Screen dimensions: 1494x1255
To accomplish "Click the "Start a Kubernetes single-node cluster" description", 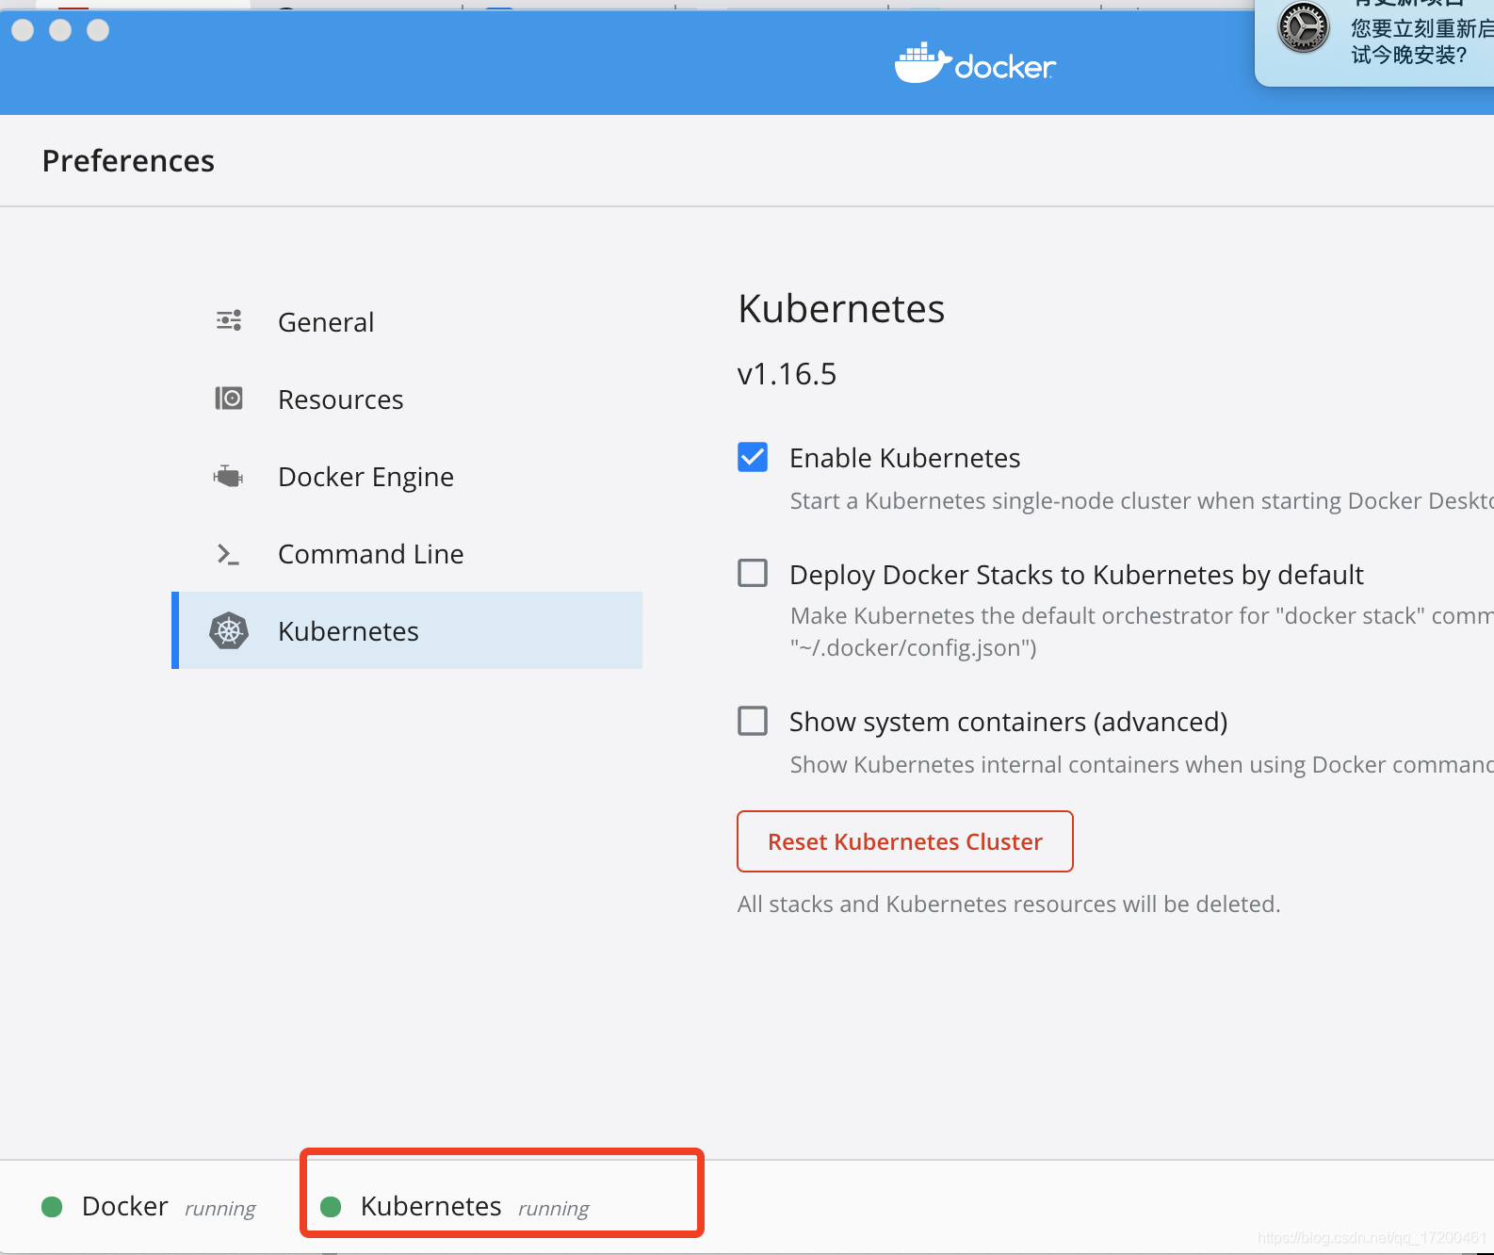I will coord(1142,501).
